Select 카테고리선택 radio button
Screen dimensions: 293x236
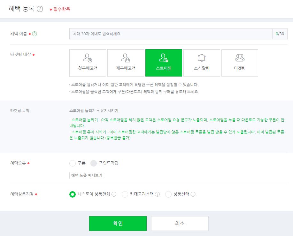[x=125, y=194]
